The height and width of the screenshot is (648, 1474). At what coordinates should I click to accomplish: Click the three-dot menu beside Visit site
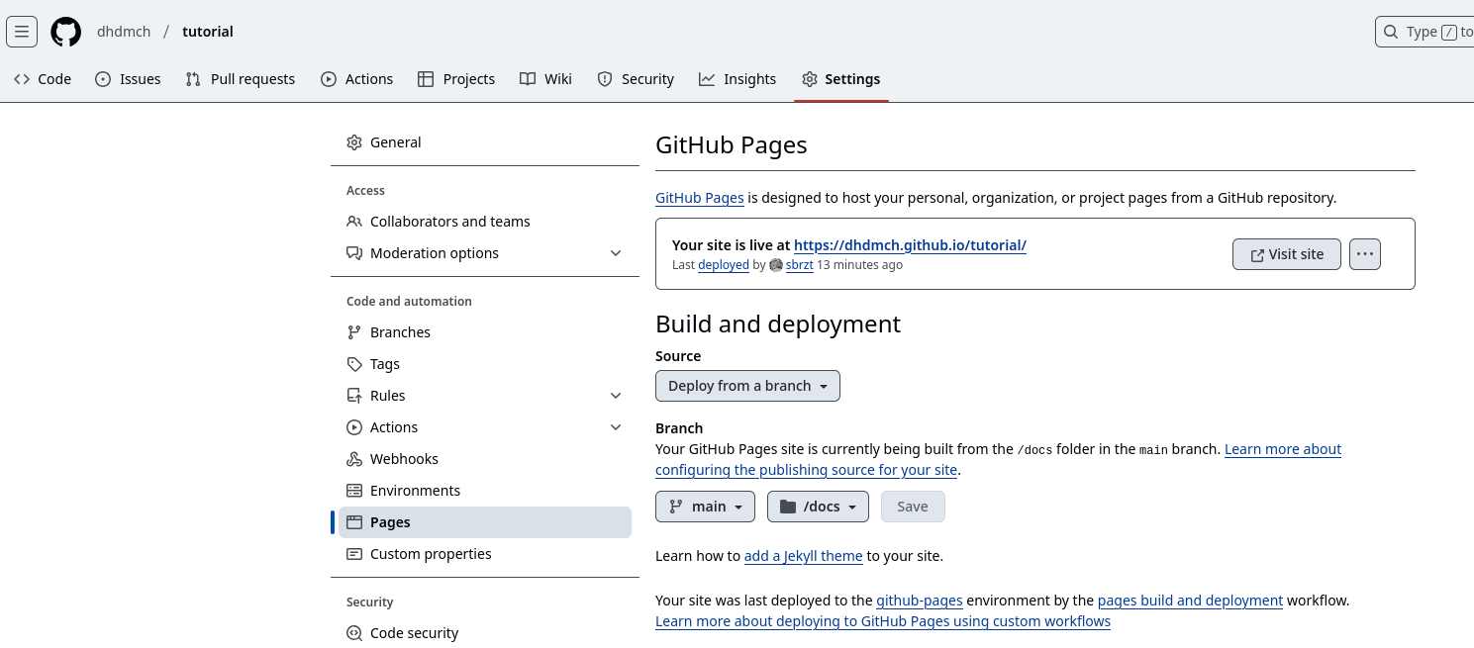click(1364, 254)
